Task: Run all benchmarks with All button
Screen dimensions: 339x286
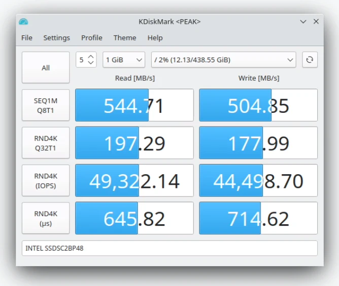Action: coord(46,67)
